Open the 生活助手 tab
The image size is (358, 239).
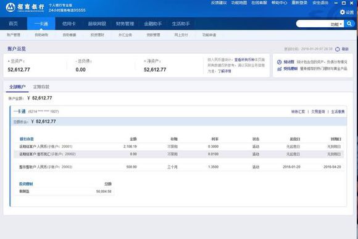pyautogui.click(x=181, y=23)
